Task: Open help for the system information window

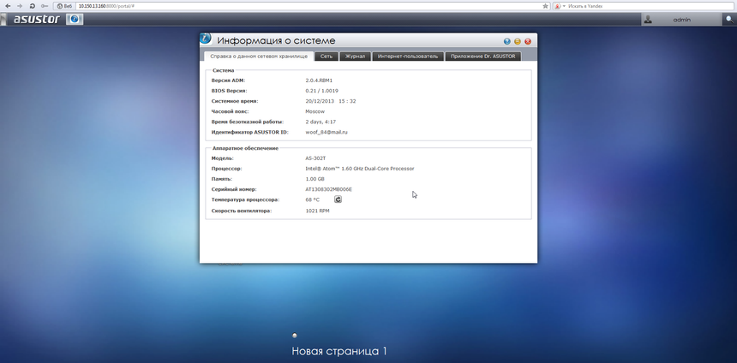Action: [x=507, y=41]
